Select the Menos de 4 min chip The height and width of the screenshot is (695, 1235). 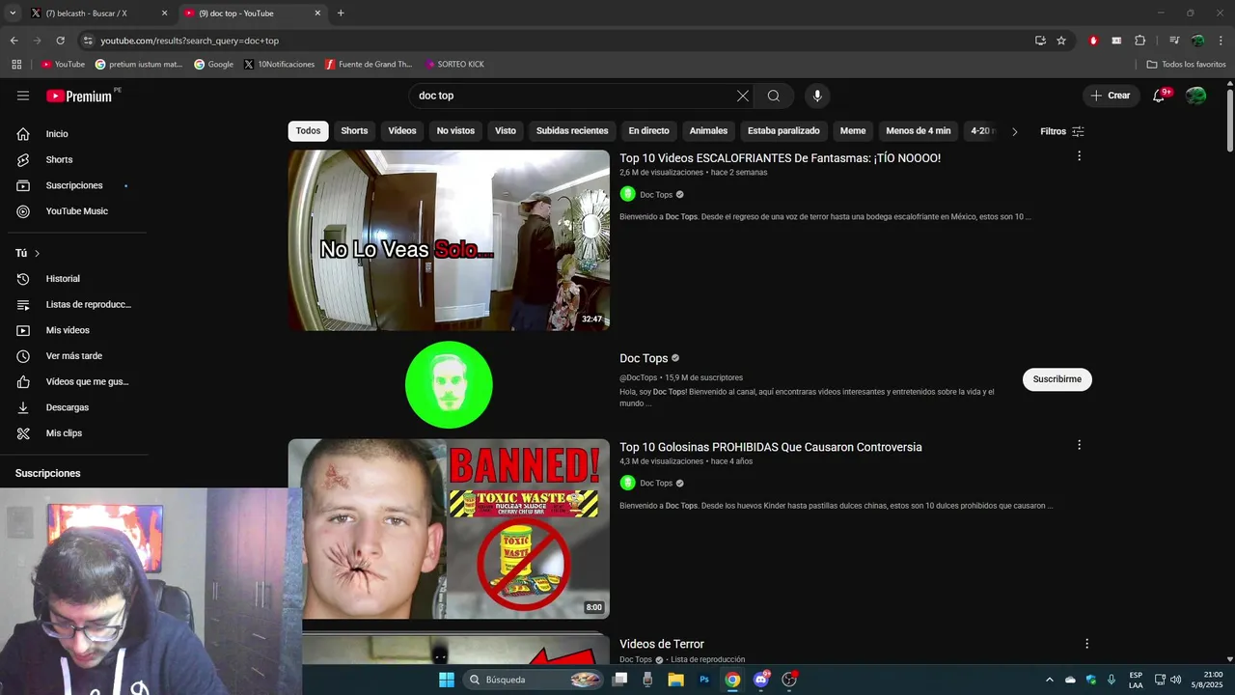[x=919, y=131]
